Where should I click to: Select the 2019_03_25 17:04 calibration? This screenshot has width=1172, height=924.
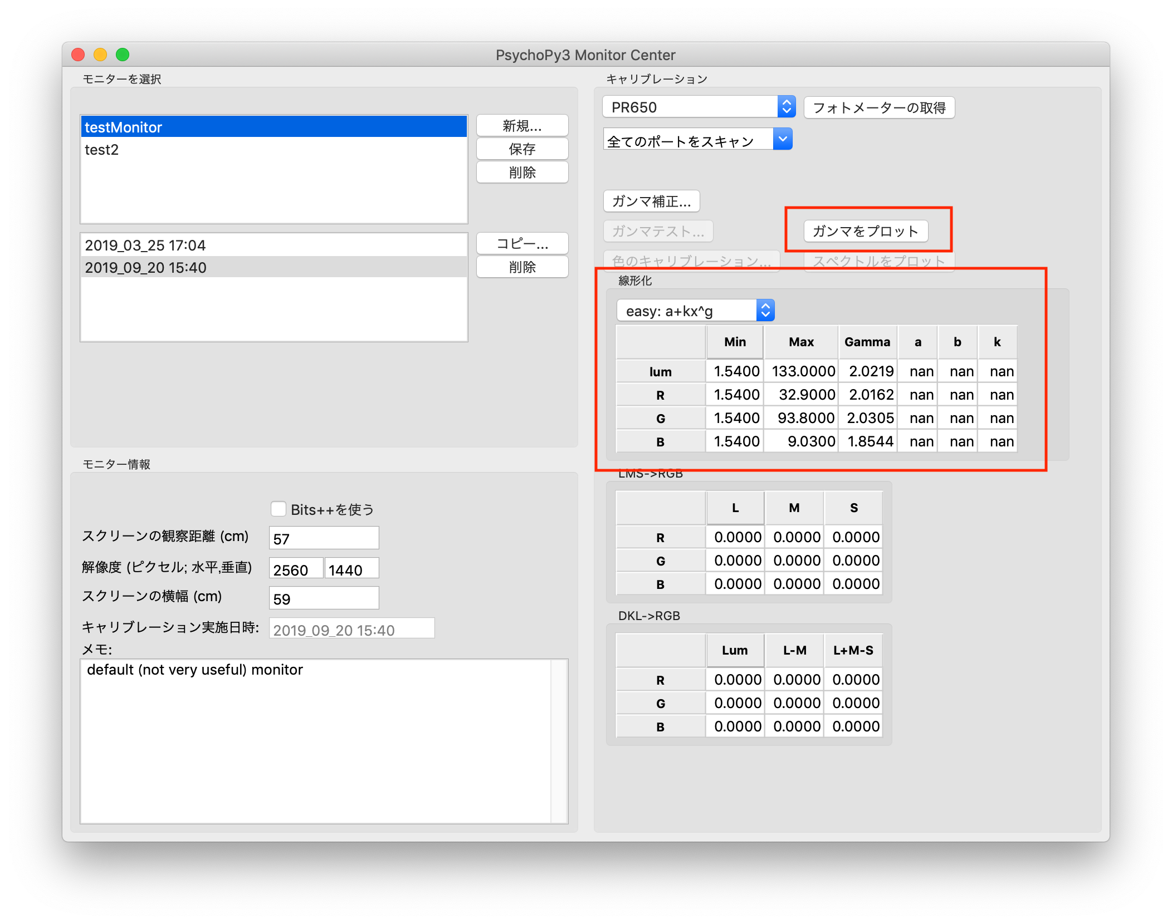(x=274, y=245)
